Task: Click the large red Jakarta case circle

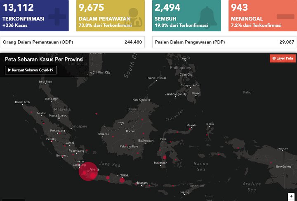Action: click(88, 171)
